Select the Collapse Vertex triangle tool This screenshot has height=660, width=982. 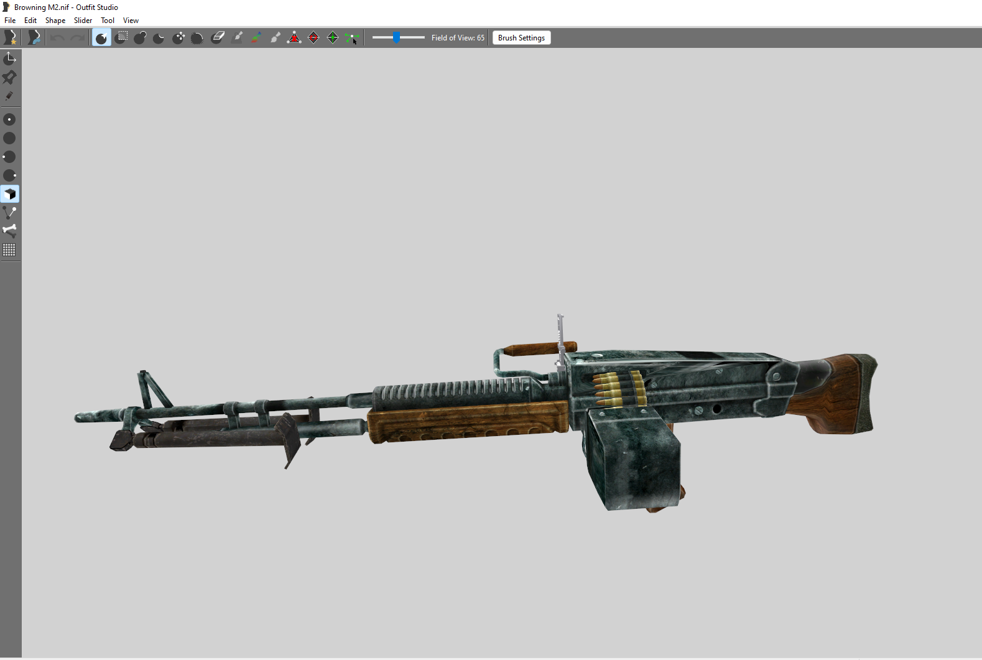(294, 38)
